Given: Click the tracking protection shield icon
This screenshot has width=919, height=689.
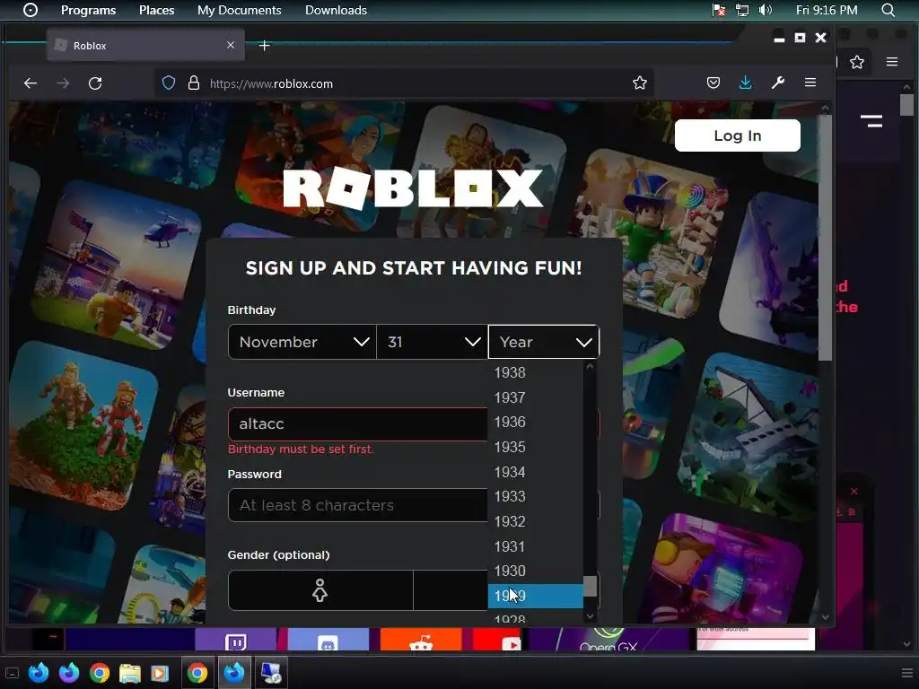Looking at the screenshot, I should point(169,83).
